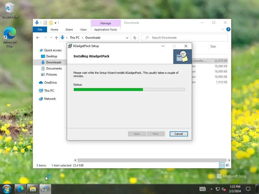This screenshot has width=259, height=194.
Task: Switch to Large icons view layout icon
Action: click(x=227, y=165)
